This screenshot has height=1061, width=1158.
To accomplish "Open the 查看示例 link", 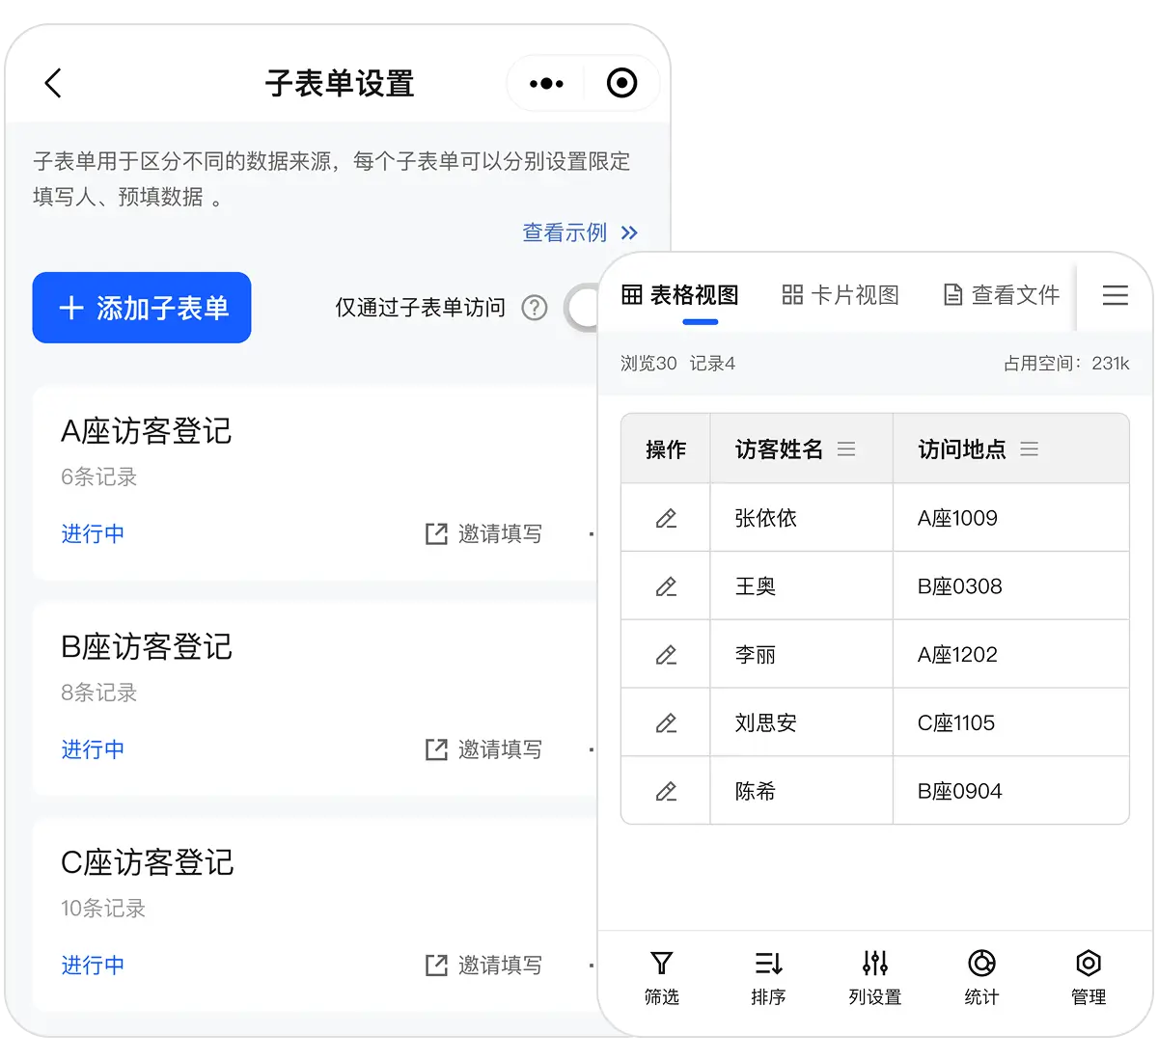I will point(580,232).
